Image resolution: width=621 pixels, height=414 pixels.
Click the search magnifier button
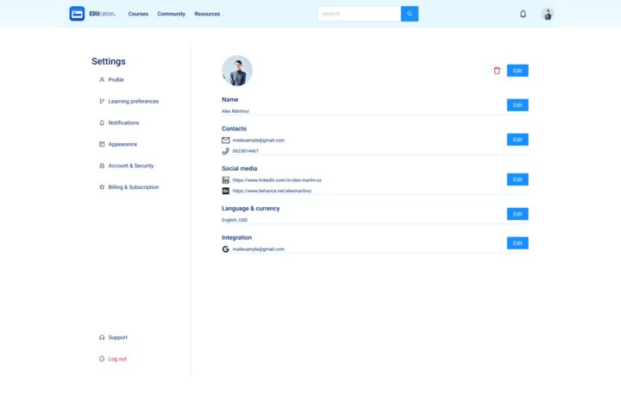pyautogui.click(x=410, y=14)
